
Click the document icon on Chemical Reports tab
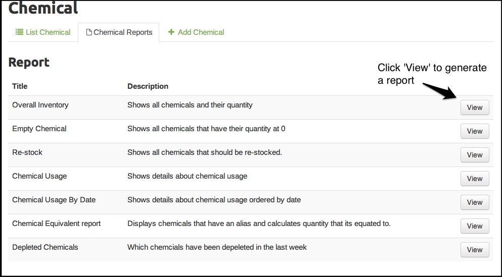coord(89,32)
